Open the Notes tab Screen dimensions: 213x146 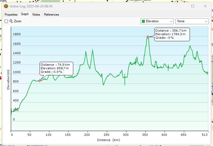pyautogui.click(x=36, y=15)
